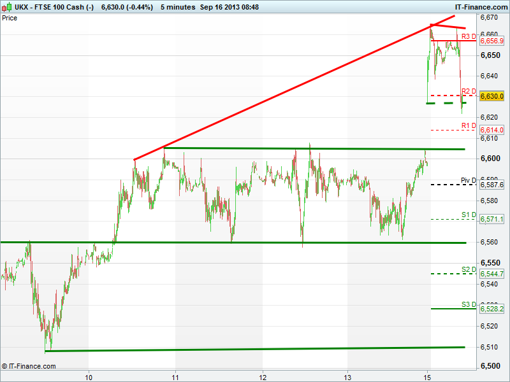The width and height of the screenshot is (510, 382).
Task: Select the 5 minutes timeframe label
Action: (179, 6)
